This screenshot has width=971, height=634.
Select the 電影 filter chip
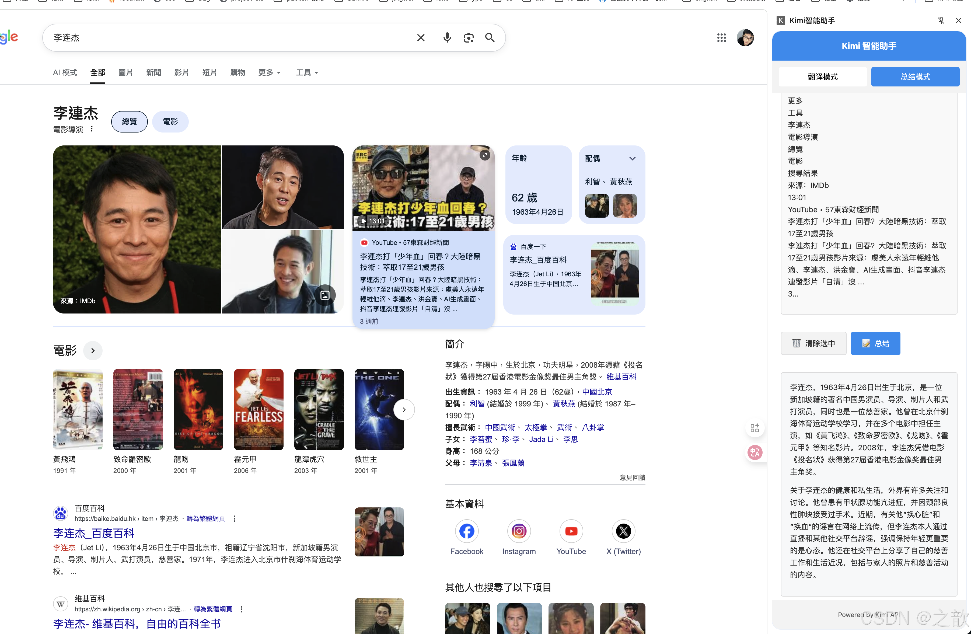(170, 121)
